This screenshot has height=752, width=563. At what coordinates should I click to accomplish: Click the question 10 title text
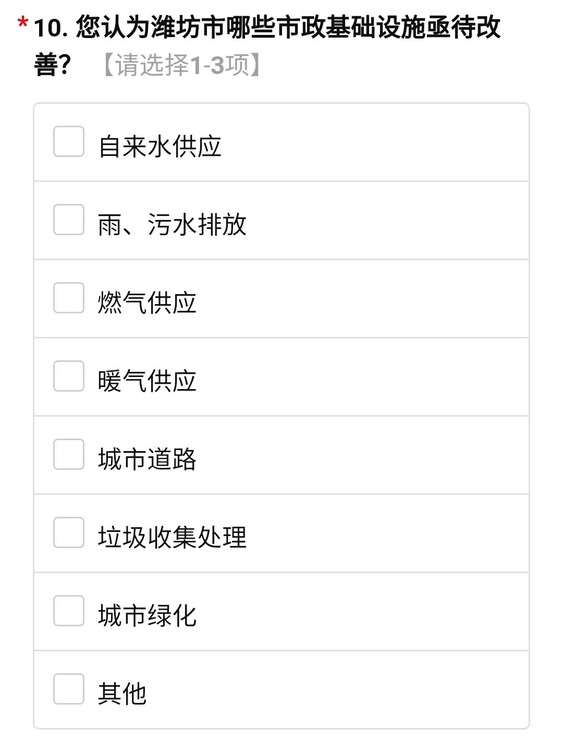coord(288,27)
